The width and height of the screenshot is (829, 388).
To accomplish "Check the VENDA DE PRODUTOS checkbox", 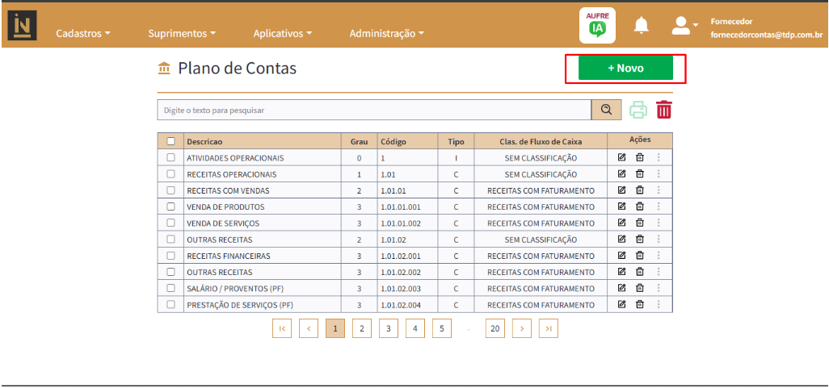I will (170, 207).
